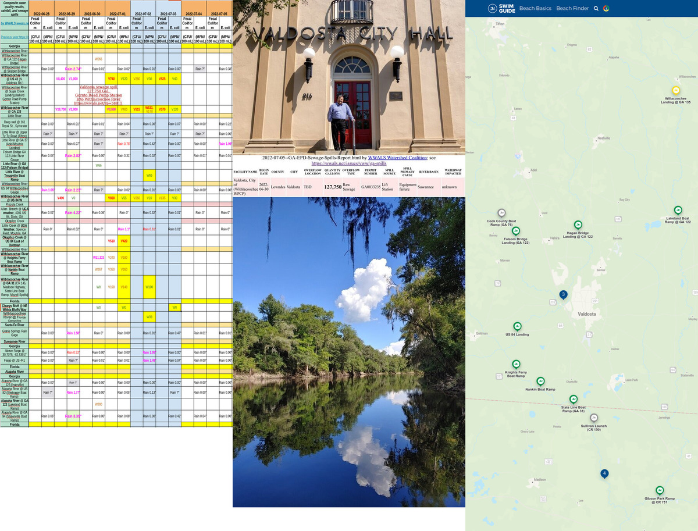The width and height of the screenshot is (698, 531).
Task: Select the 'Rain 2.82' Folsom Bridge cell
Action: tap(73, 156)
